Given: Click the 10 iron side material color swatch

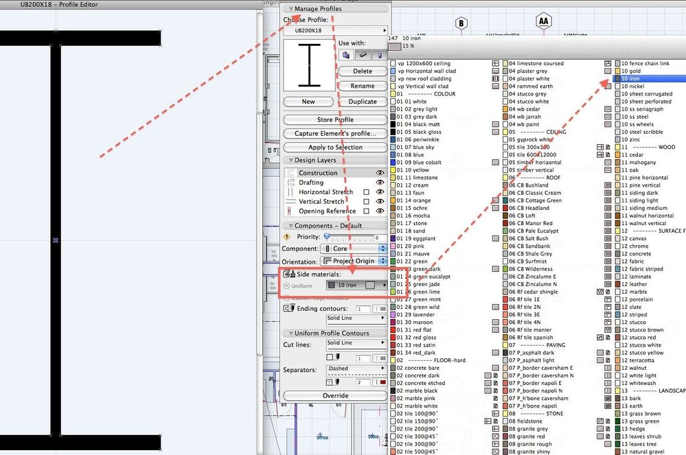Looking at the screenshot, I should pyautogui.click(x=332, y=285).
